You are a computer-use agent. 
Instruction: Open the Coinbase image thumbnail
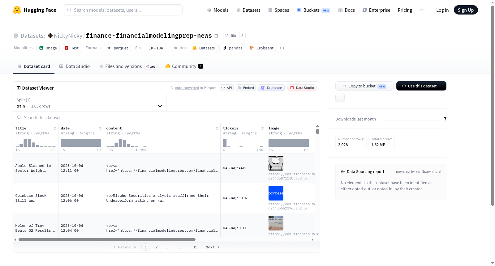276,193
